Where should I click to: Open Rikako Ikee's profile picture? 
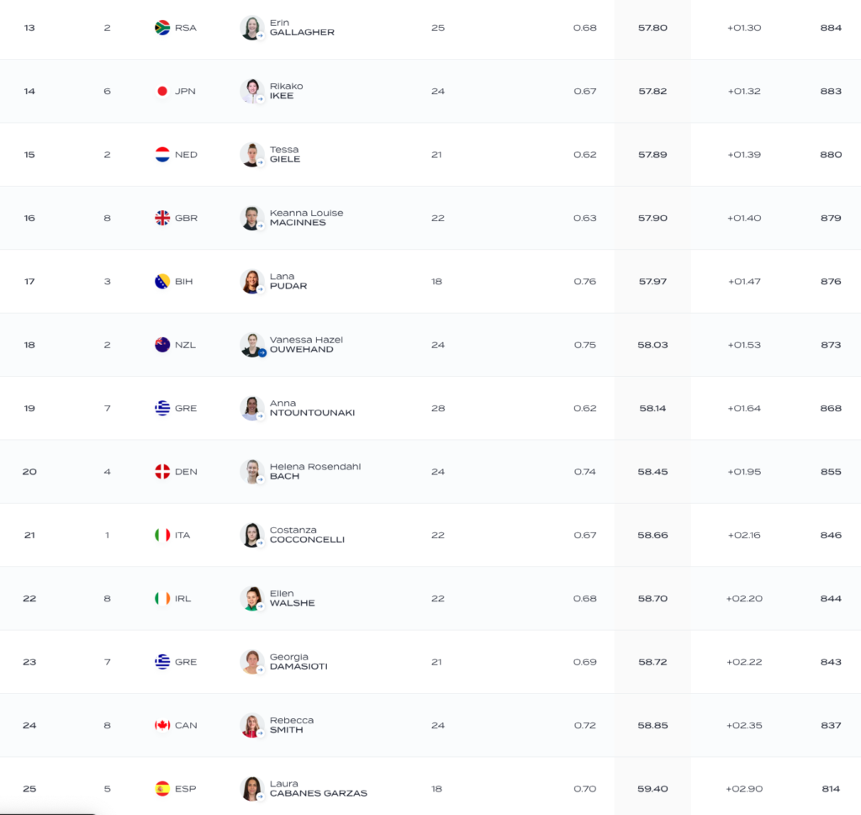tap(252, 91)
